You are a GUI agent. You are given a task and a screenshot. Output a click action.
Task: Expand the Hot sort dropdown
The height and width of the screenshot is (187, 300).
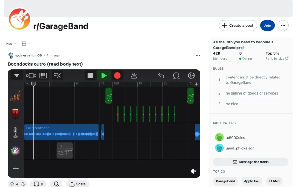[x=11, y=43]
